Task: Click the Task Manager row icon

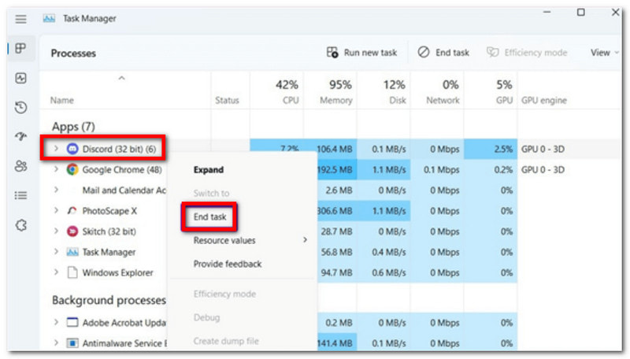Action: point(72,252)
